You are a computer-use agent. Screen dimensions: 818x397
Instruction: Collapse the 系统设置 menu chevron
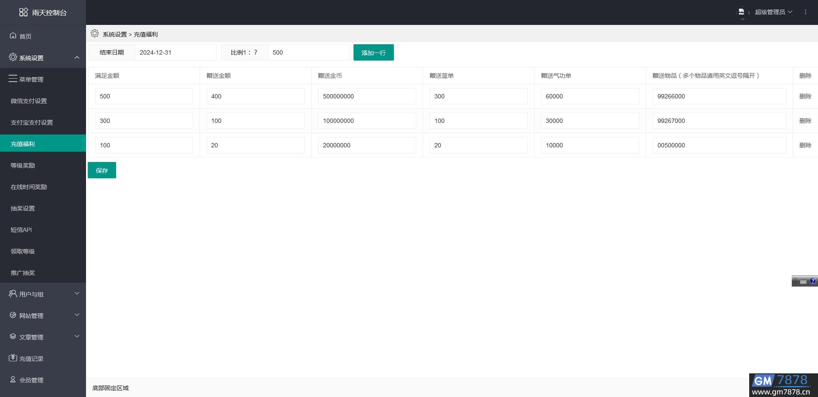click(77, 58)
